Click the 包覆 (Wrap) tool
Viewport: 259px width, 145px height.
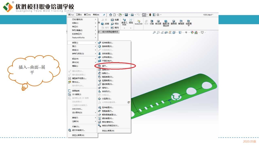(x=115, y=20)
